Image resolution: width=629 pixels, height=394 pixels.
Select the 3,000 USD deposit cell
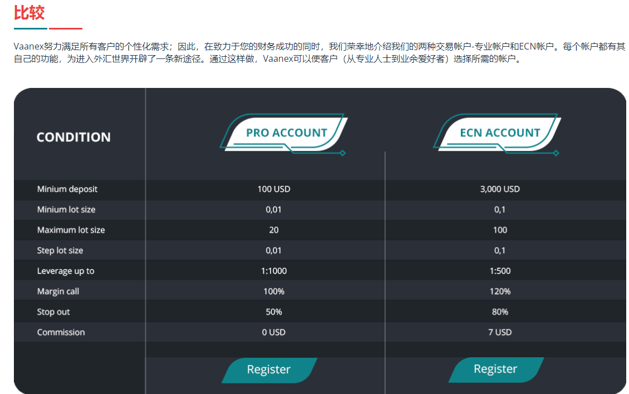[x=500, y=189]
